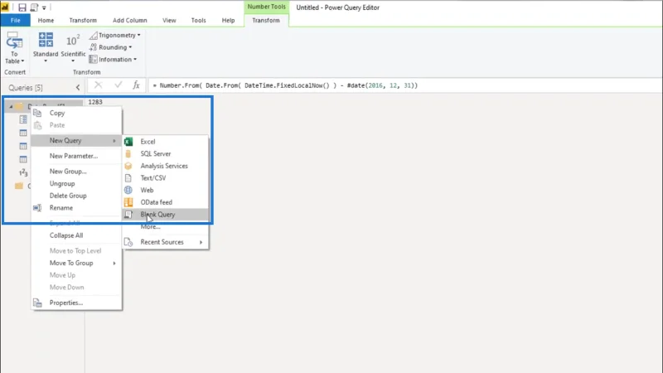Switch to the View ribbon tab

point(169,20)
